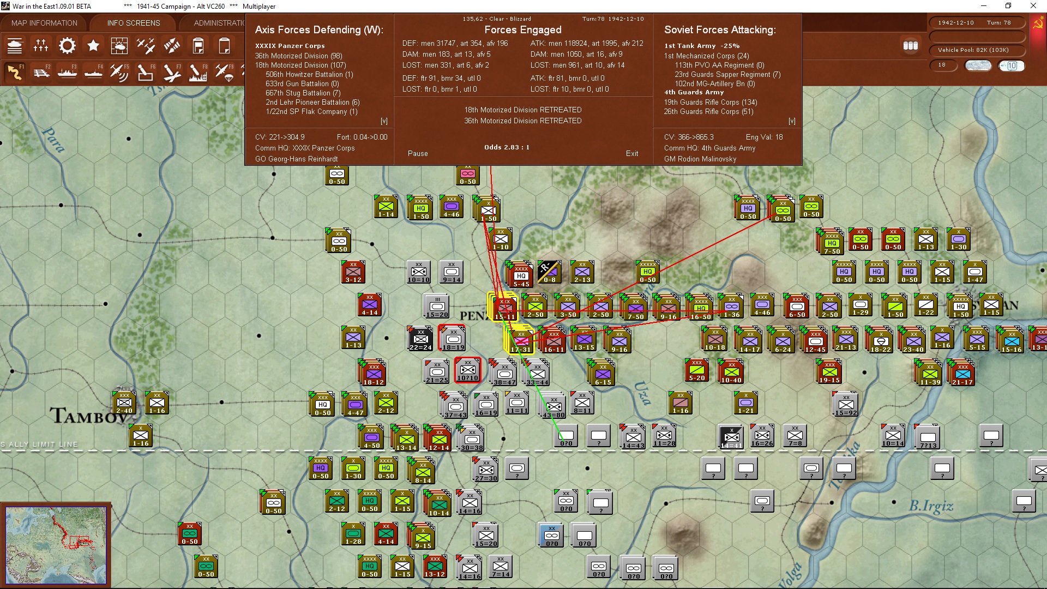1047x589 pixels.
Task: Open the weather map icon
Action: pyautogui.click(x=119, y=46)
